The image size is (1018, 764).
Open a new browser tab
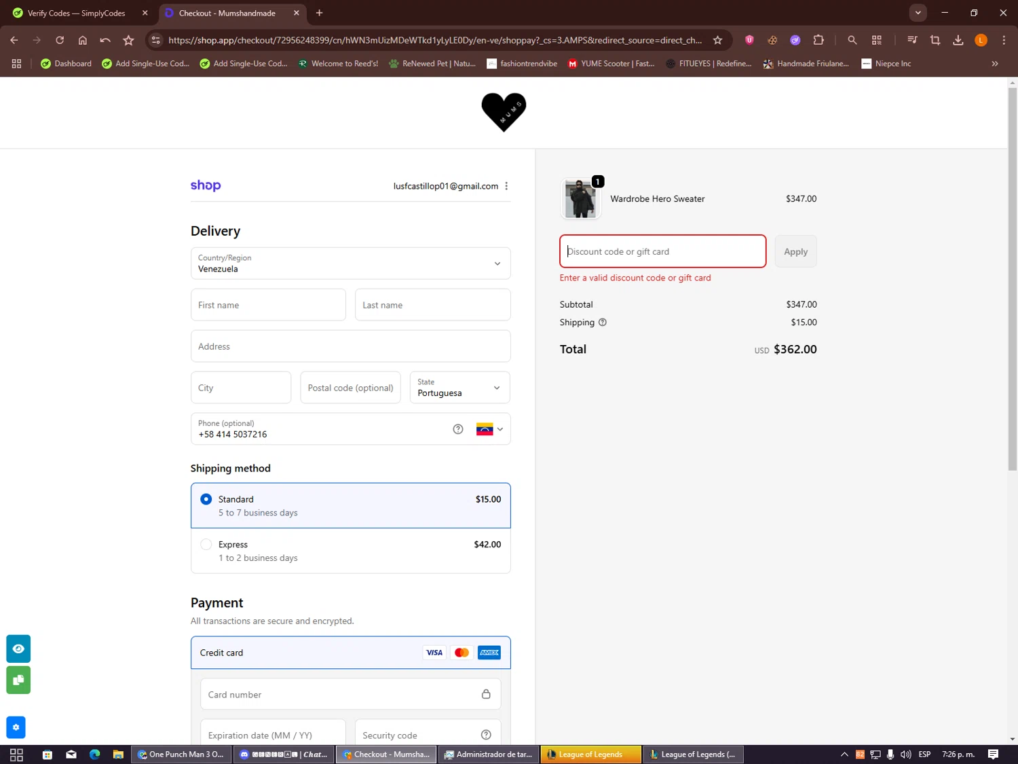pyautogui.click(x=319, y=13)
